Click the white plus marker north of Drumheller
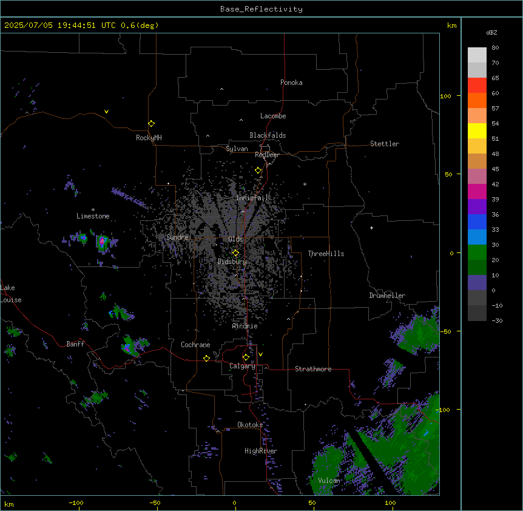Image resolution: width=523 pixels, height=511 pixels. coord(371,228)
